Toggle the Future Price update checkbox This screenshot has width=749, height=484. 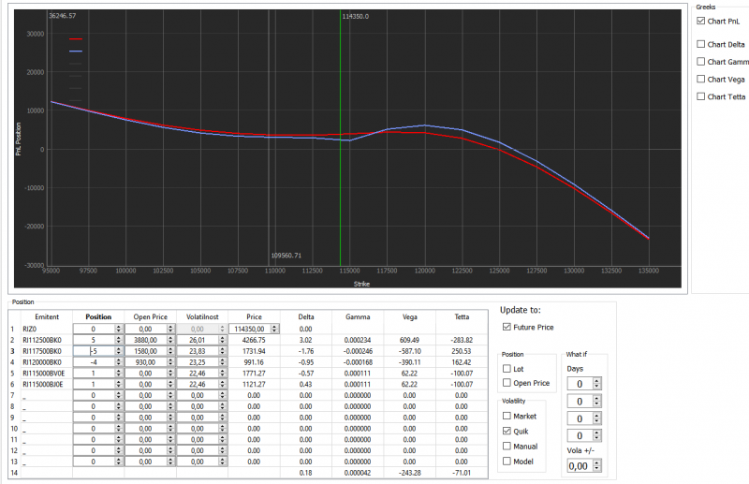507,327
